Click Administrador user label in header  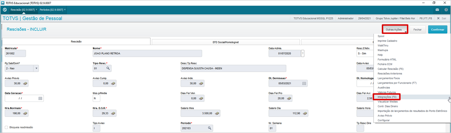[345, 18]
